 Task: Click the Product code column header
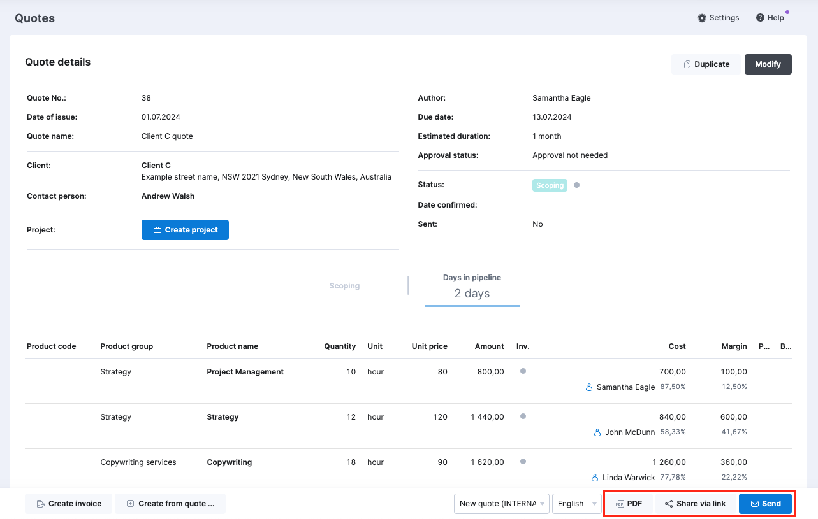51,346
